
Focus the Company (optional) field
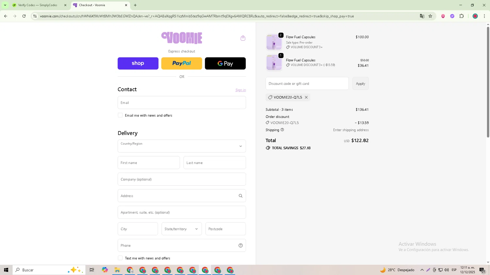(x=182, y=179)
